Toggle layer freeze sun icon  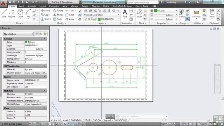(89, 19)
